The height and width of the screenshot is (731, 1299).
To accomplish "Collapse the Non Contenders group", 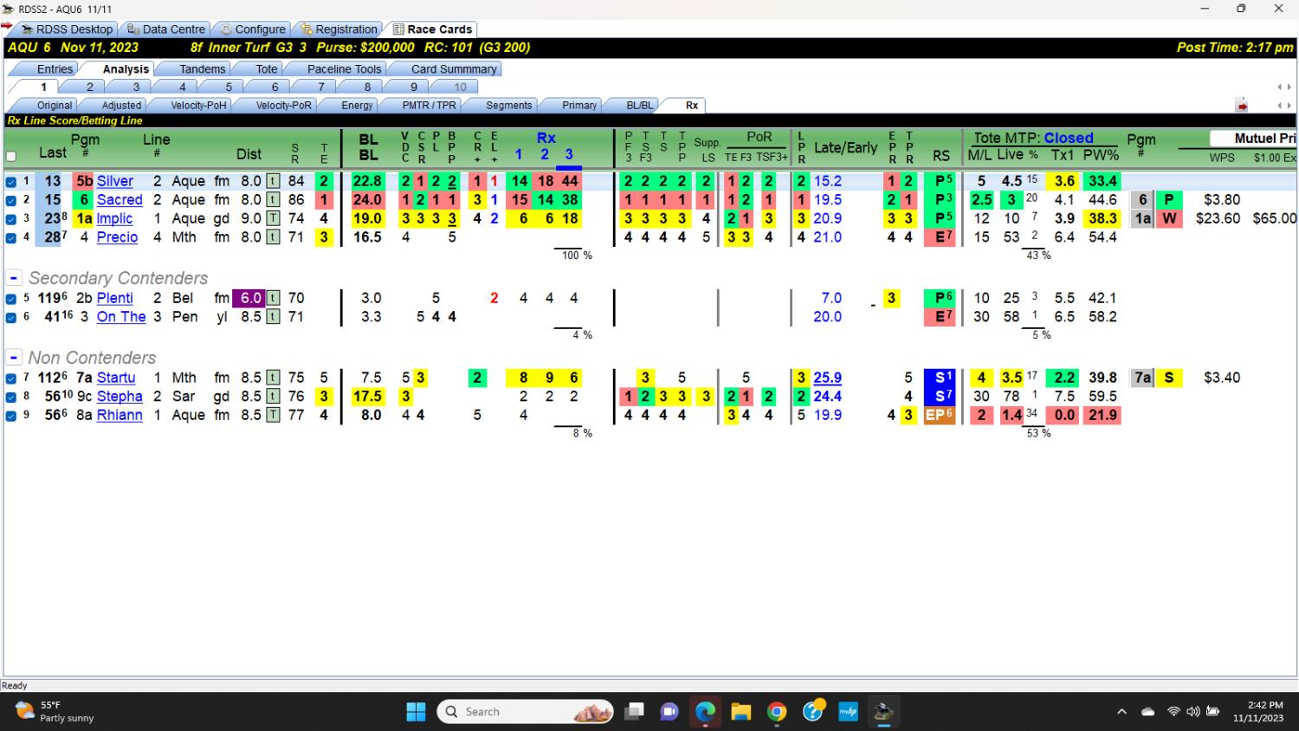I will click(x=14, y=358).
